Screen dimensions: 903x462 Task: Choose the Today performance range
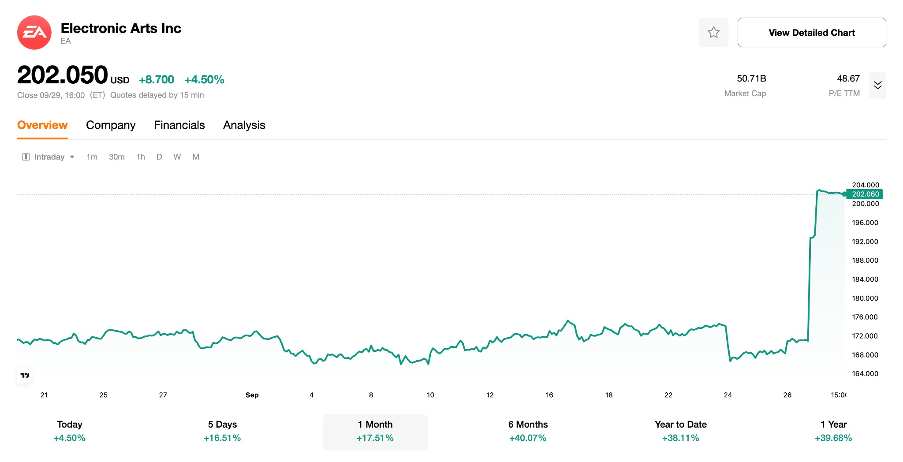coord(70,431)
